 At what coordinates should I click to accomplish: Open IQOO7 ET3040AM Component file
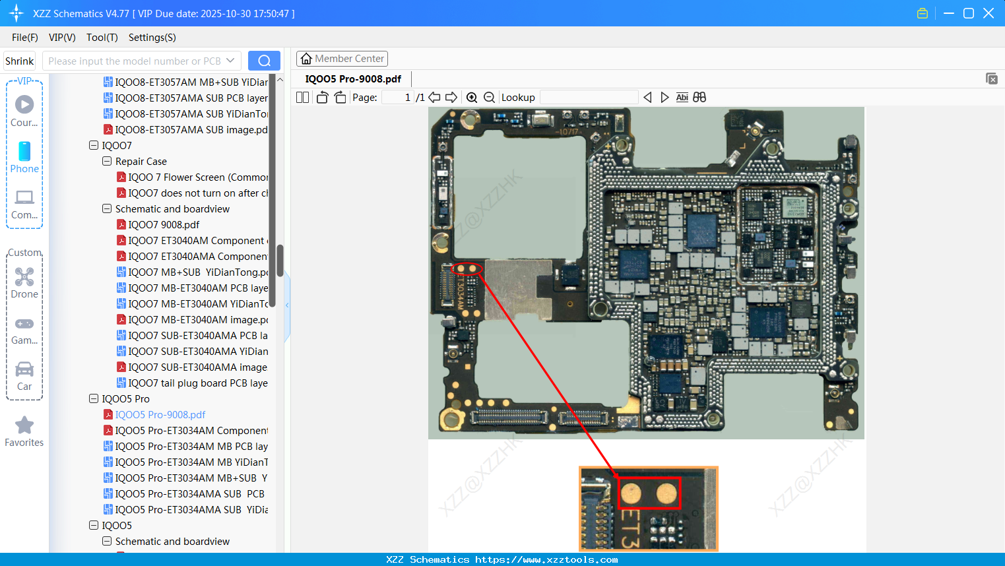192,240
